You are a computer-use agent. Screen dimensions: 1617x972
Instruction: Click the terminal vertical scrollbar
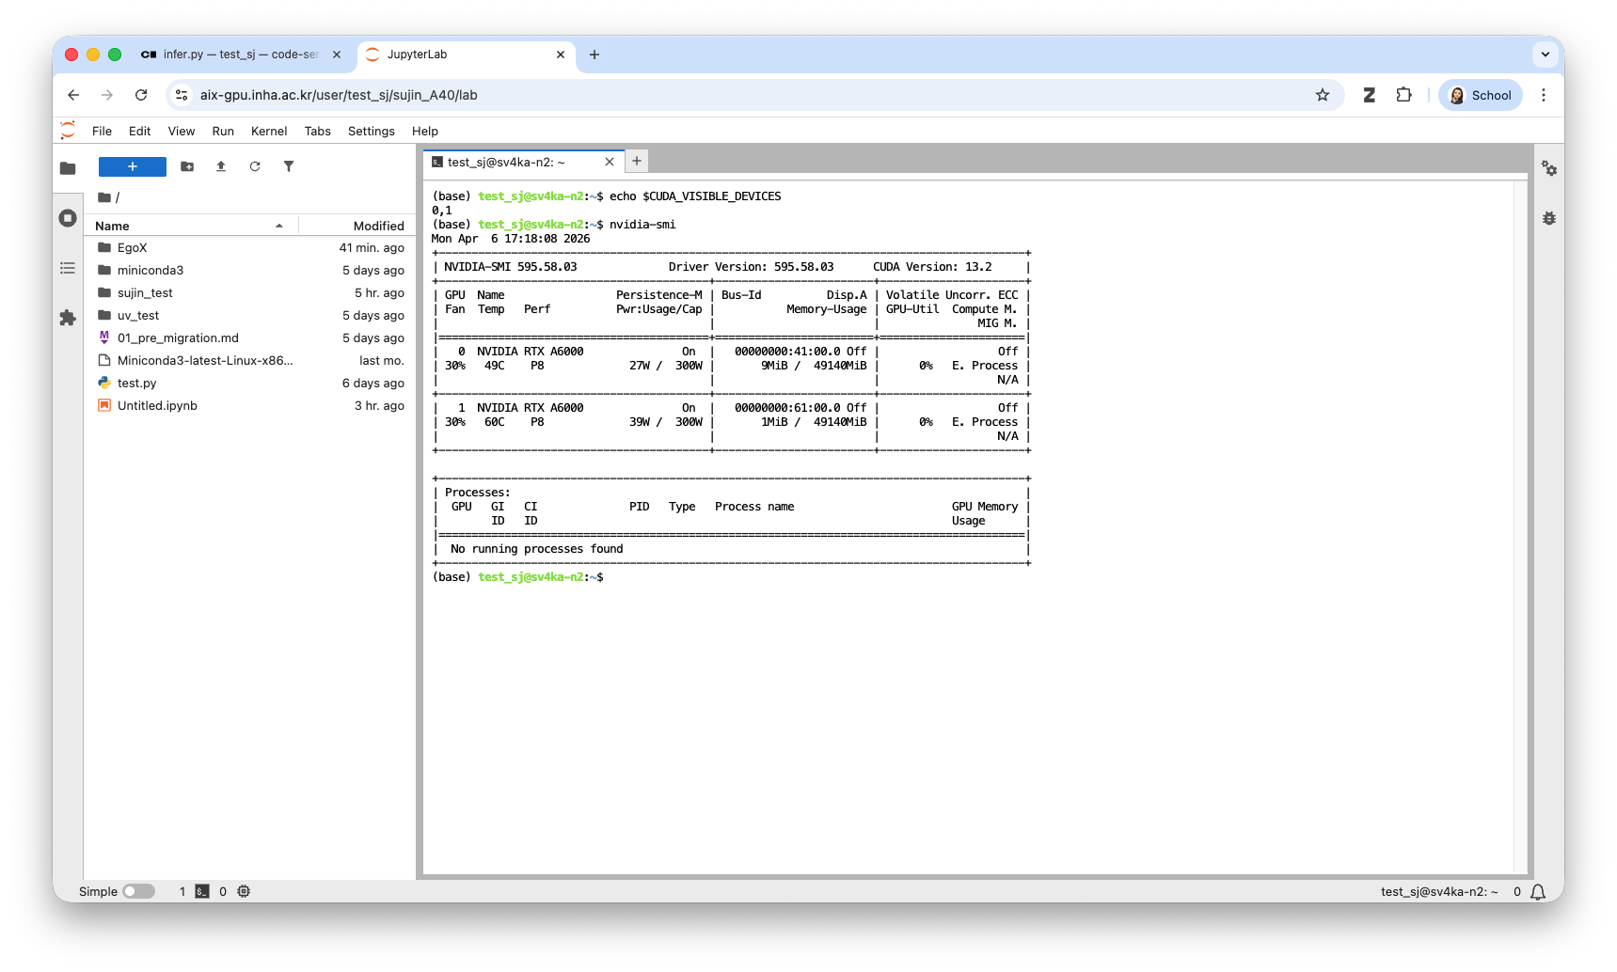tap(1520, 526)
